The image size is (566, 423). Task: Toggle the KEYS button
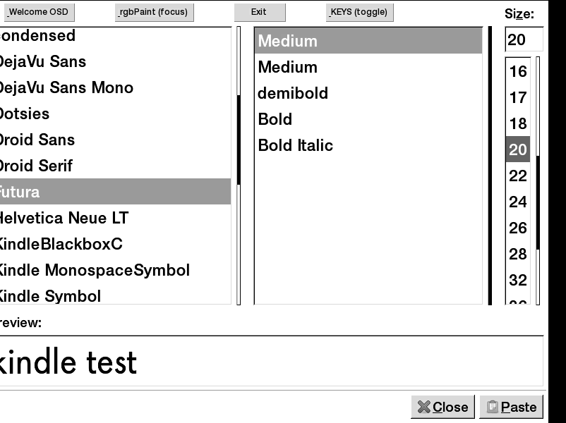pyautogui.click(x=360, y=12)
